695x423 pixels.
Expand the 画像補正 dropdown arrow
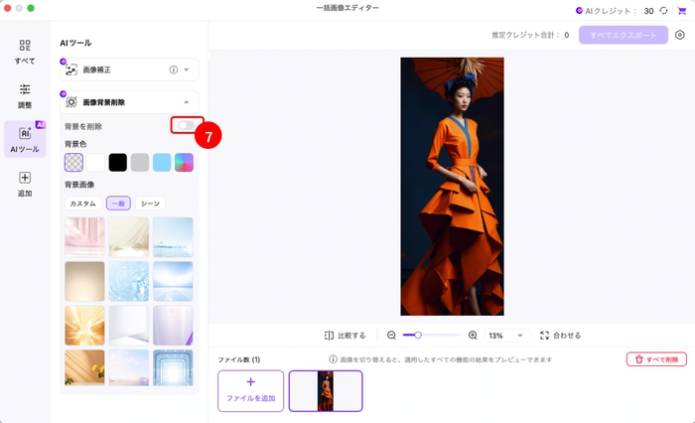(187, 70)
